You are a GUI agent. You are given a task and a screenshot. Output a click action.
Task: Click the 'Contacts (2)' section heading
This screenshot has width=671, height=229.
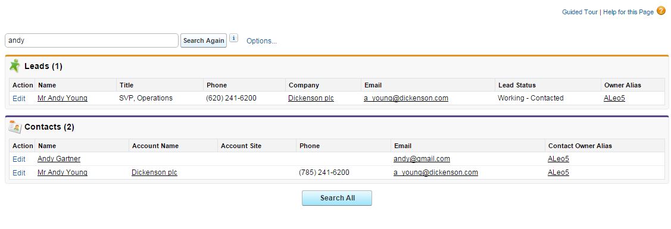49,127
